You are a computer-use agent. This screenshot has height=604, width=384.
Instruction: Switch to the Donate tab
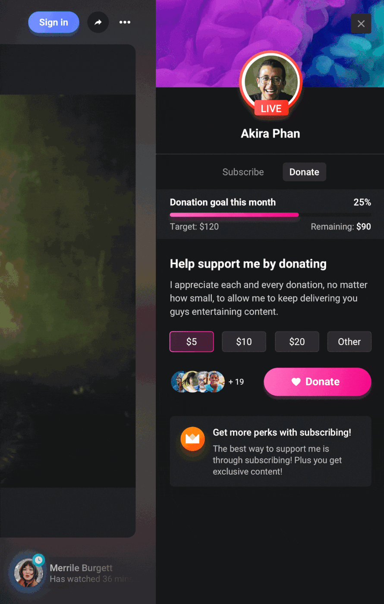pyautogui.click(x=304, y=172)
